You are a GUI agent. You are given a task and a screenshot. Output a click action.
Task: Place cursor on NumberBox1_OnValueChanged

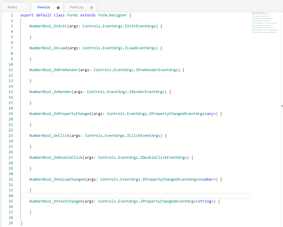point(57,179)
